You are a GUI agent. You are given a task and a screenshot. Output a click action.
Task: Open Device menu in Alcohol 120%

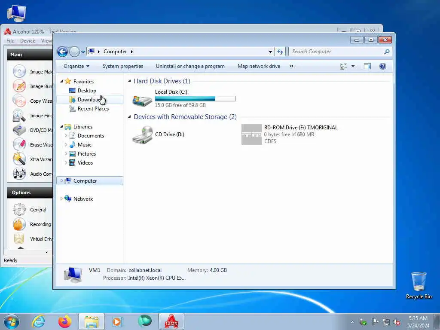point(28,41)
